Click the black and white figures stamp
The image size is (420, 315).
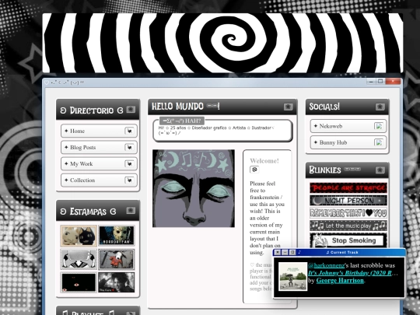[x=79, y=259]
